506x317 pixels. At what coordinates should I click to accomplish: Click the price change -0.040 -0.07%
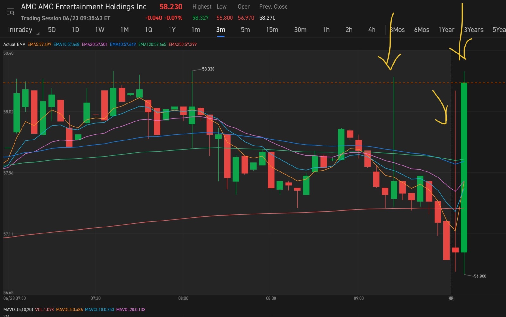pos(164,18)
